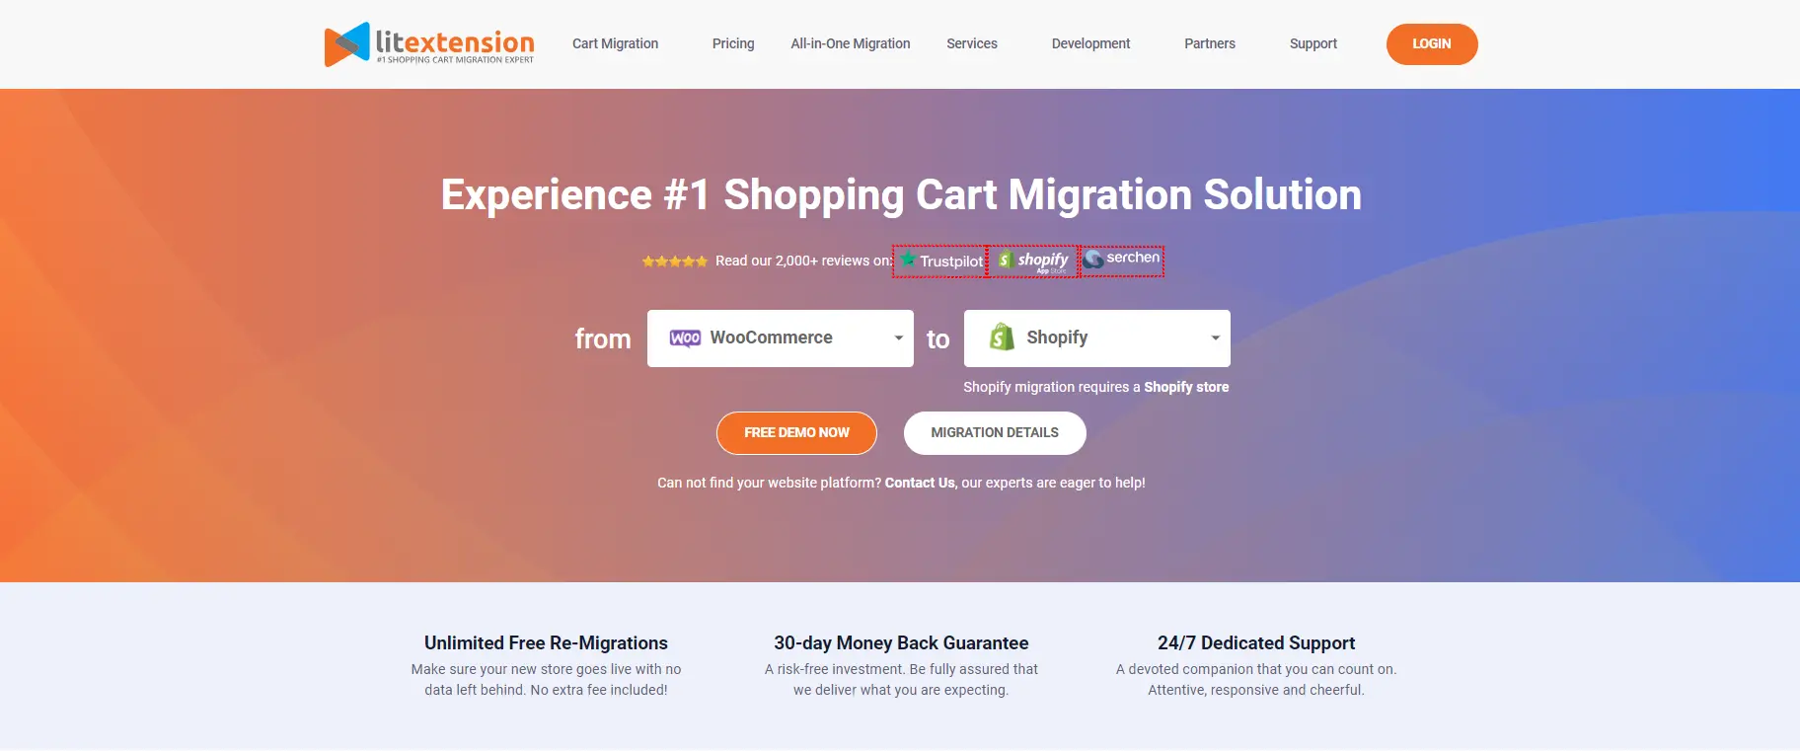Click 'Make sure your new store goes live' text
The width and height of the screenshot is (1800, 751).
546,680
